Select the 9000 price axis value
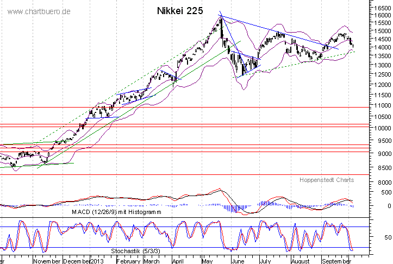This screenshot has height=264, width=393. [384, 153]
